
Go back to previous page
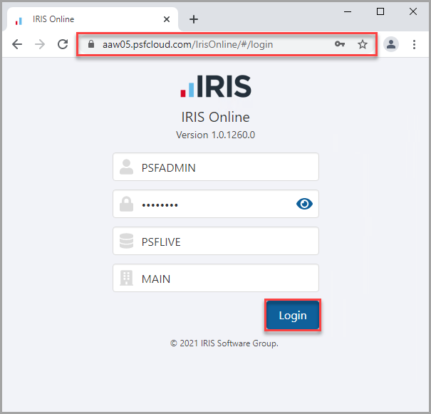(x=17, y=44)
